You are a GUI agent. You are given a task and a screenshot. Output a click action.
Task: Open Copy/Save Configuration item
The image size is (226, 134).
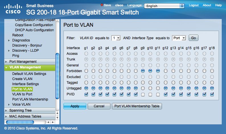[34, 25]
